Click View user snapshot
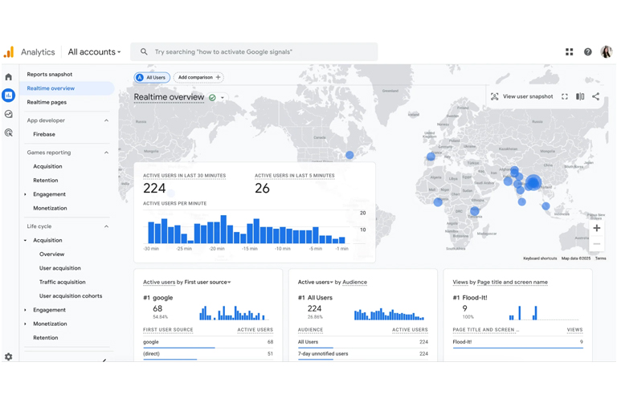This screenshot has width=617, height=411. [x=522, y=96]
